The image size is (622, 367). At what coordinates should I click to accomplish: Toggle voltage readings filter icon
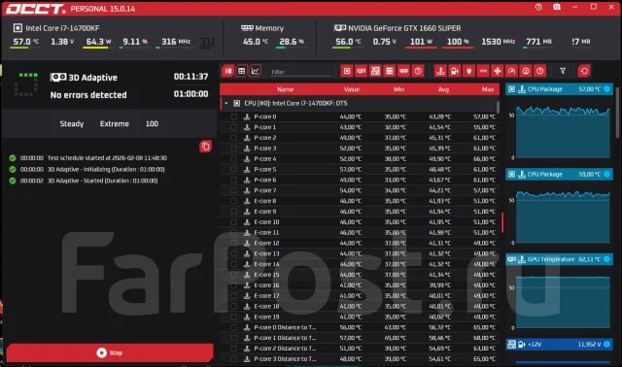tap(455, 71)
